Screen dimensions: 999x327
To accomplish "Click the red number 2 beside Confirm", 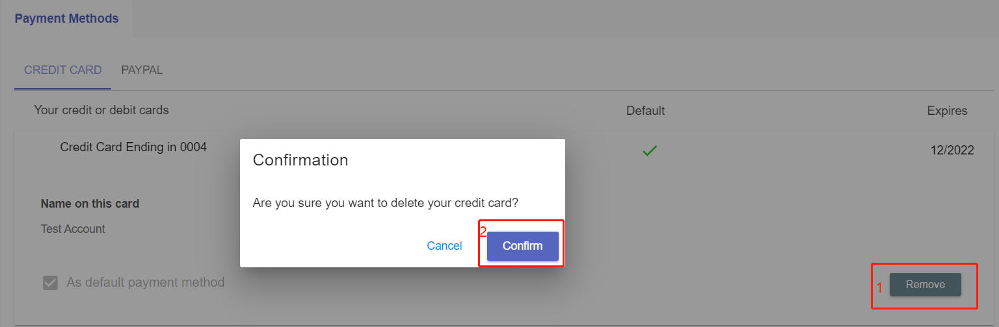I will 483,232.
